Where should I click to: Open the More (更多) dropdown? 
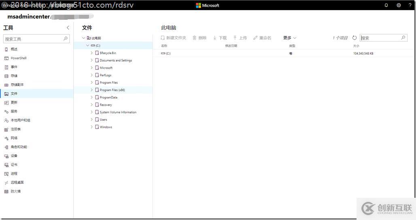click(x=290, y=38)
